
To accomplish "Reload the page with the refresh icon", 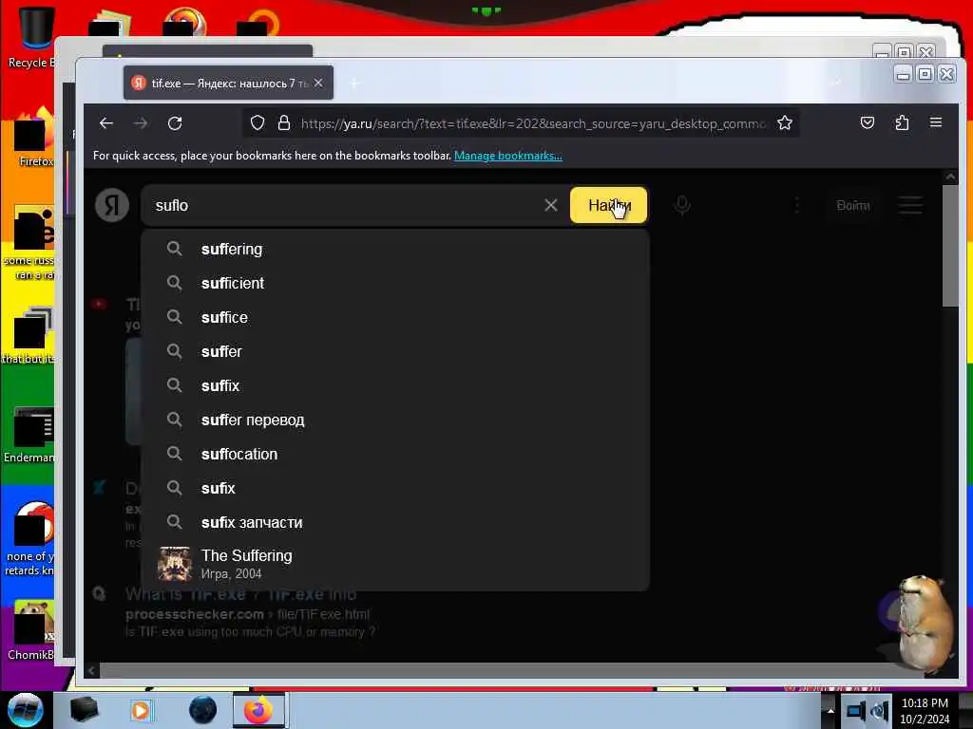I will coord(175,123).
